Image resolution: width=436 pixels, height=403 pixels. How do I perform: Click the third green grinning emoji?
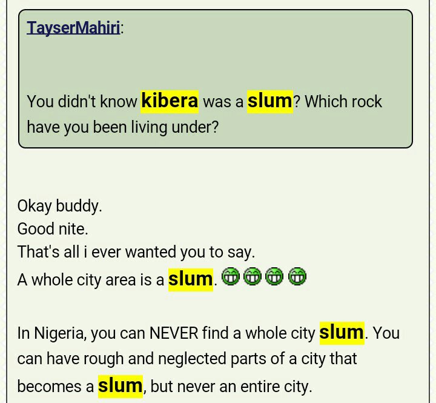pyautogui.click(x=274, y=277)
